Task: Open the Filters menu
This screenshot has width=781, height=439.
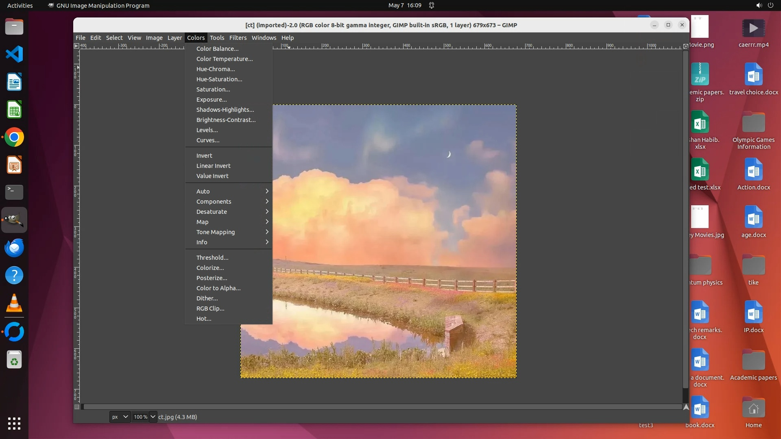Action: pyautogui.click(x=238, y=38)
